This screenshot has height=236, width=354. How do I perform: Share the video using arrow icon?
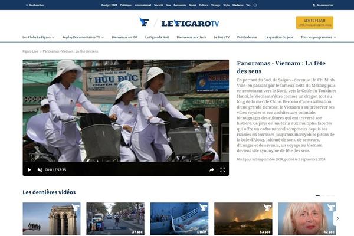pos(211,169)
